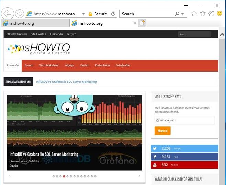Click the URL address field
This screenshot has height=185, width=226.
(56, 14)
